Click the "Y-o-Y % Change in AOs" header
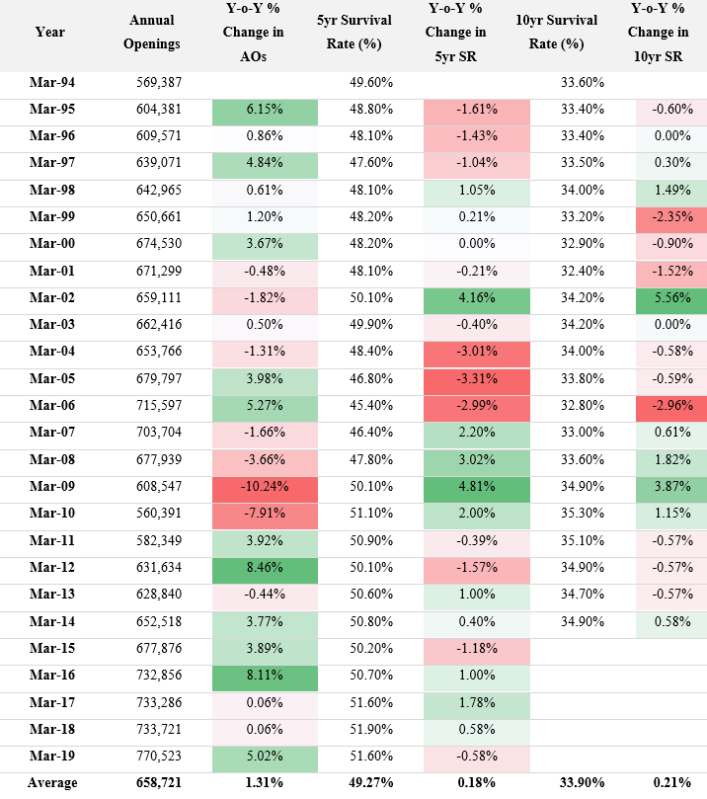 [263, 33]
